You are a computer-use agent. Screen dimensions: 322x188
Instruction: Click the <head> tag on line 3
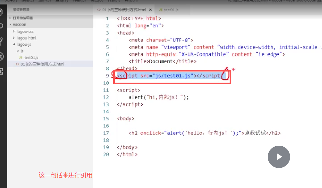click(x=126, y=33)
